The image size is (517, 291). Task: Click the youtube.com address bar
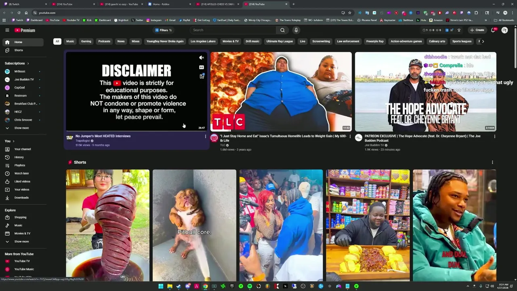point(186,13)
